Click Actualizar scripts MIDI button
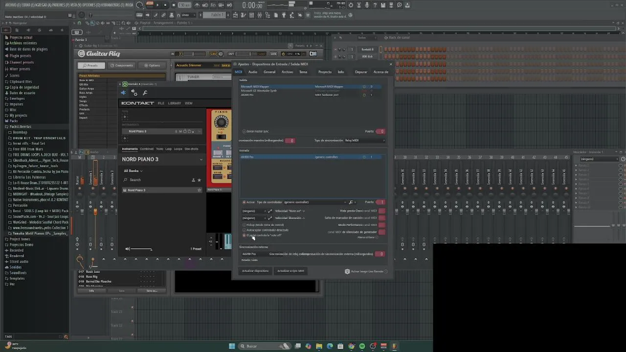The width and height of the screenshot is (626, 352). click(x=291, y=271)
